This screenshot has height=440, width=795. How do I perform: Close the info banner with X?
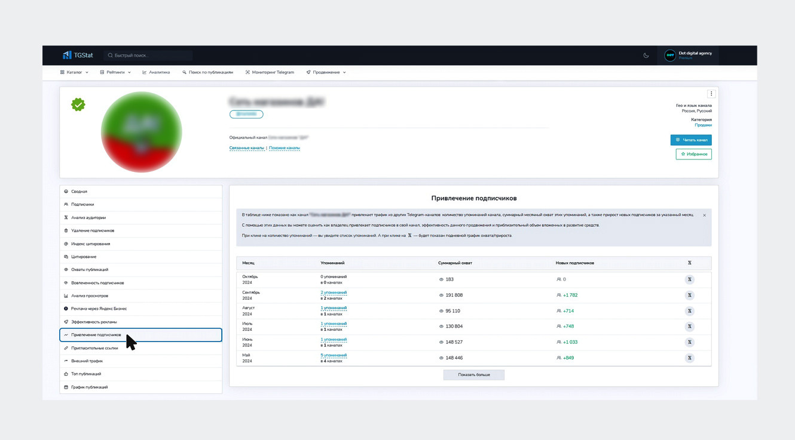pyautogui.click(x=704, y=216)
